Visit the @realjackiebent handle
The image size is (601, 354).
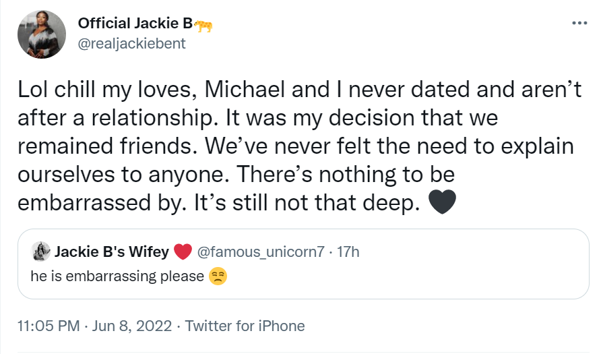[x=132, y=43]
